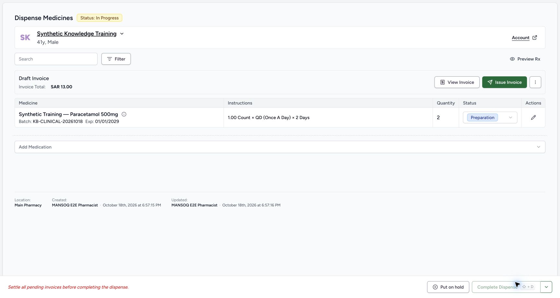560x298 pixels.
Task: Click the patient details '41y, Male'
Action: pyautogui.click(x=48, y=42)
